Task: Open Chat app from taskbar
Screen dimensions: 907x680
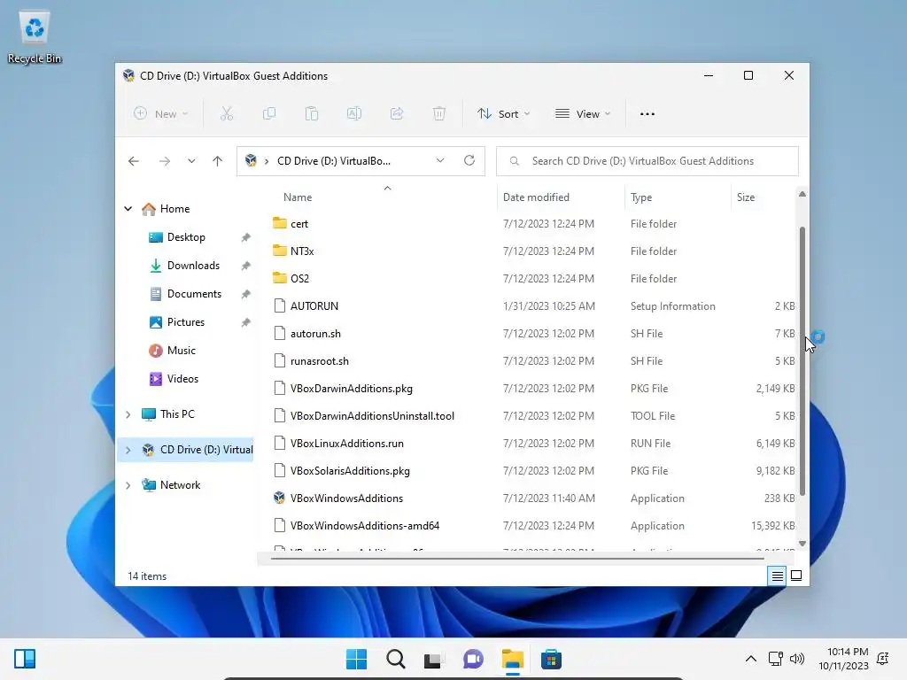Action: click(473, 659)
